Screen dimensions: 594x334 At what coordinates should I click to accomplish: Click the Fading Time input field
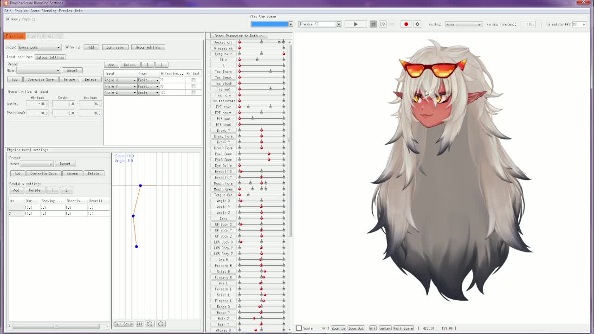pyautogui.click(x=528, y=24)
